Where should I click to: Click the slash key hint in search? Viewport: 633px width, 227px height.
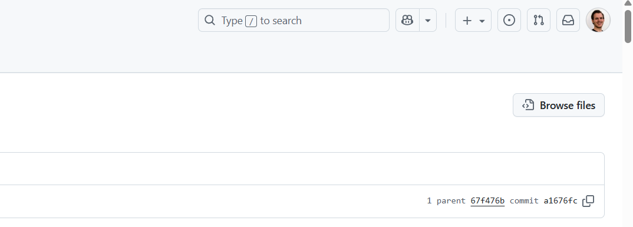coord(250,21)
